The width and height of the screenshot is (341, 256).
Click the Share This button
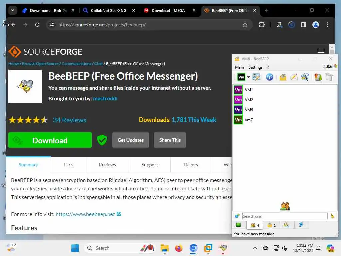click(x=170, y=140)
